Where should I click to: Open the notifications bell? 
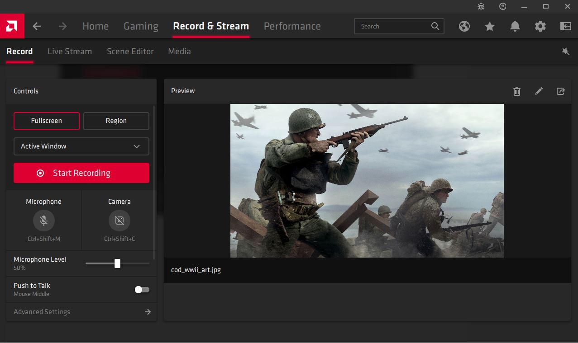(x=515, y=26)
